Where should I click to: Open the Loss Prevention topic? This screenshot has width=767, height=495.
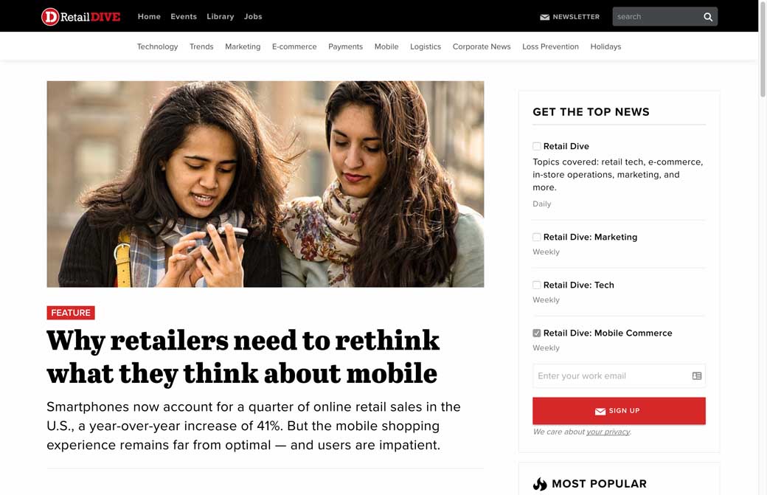point(550,46)
